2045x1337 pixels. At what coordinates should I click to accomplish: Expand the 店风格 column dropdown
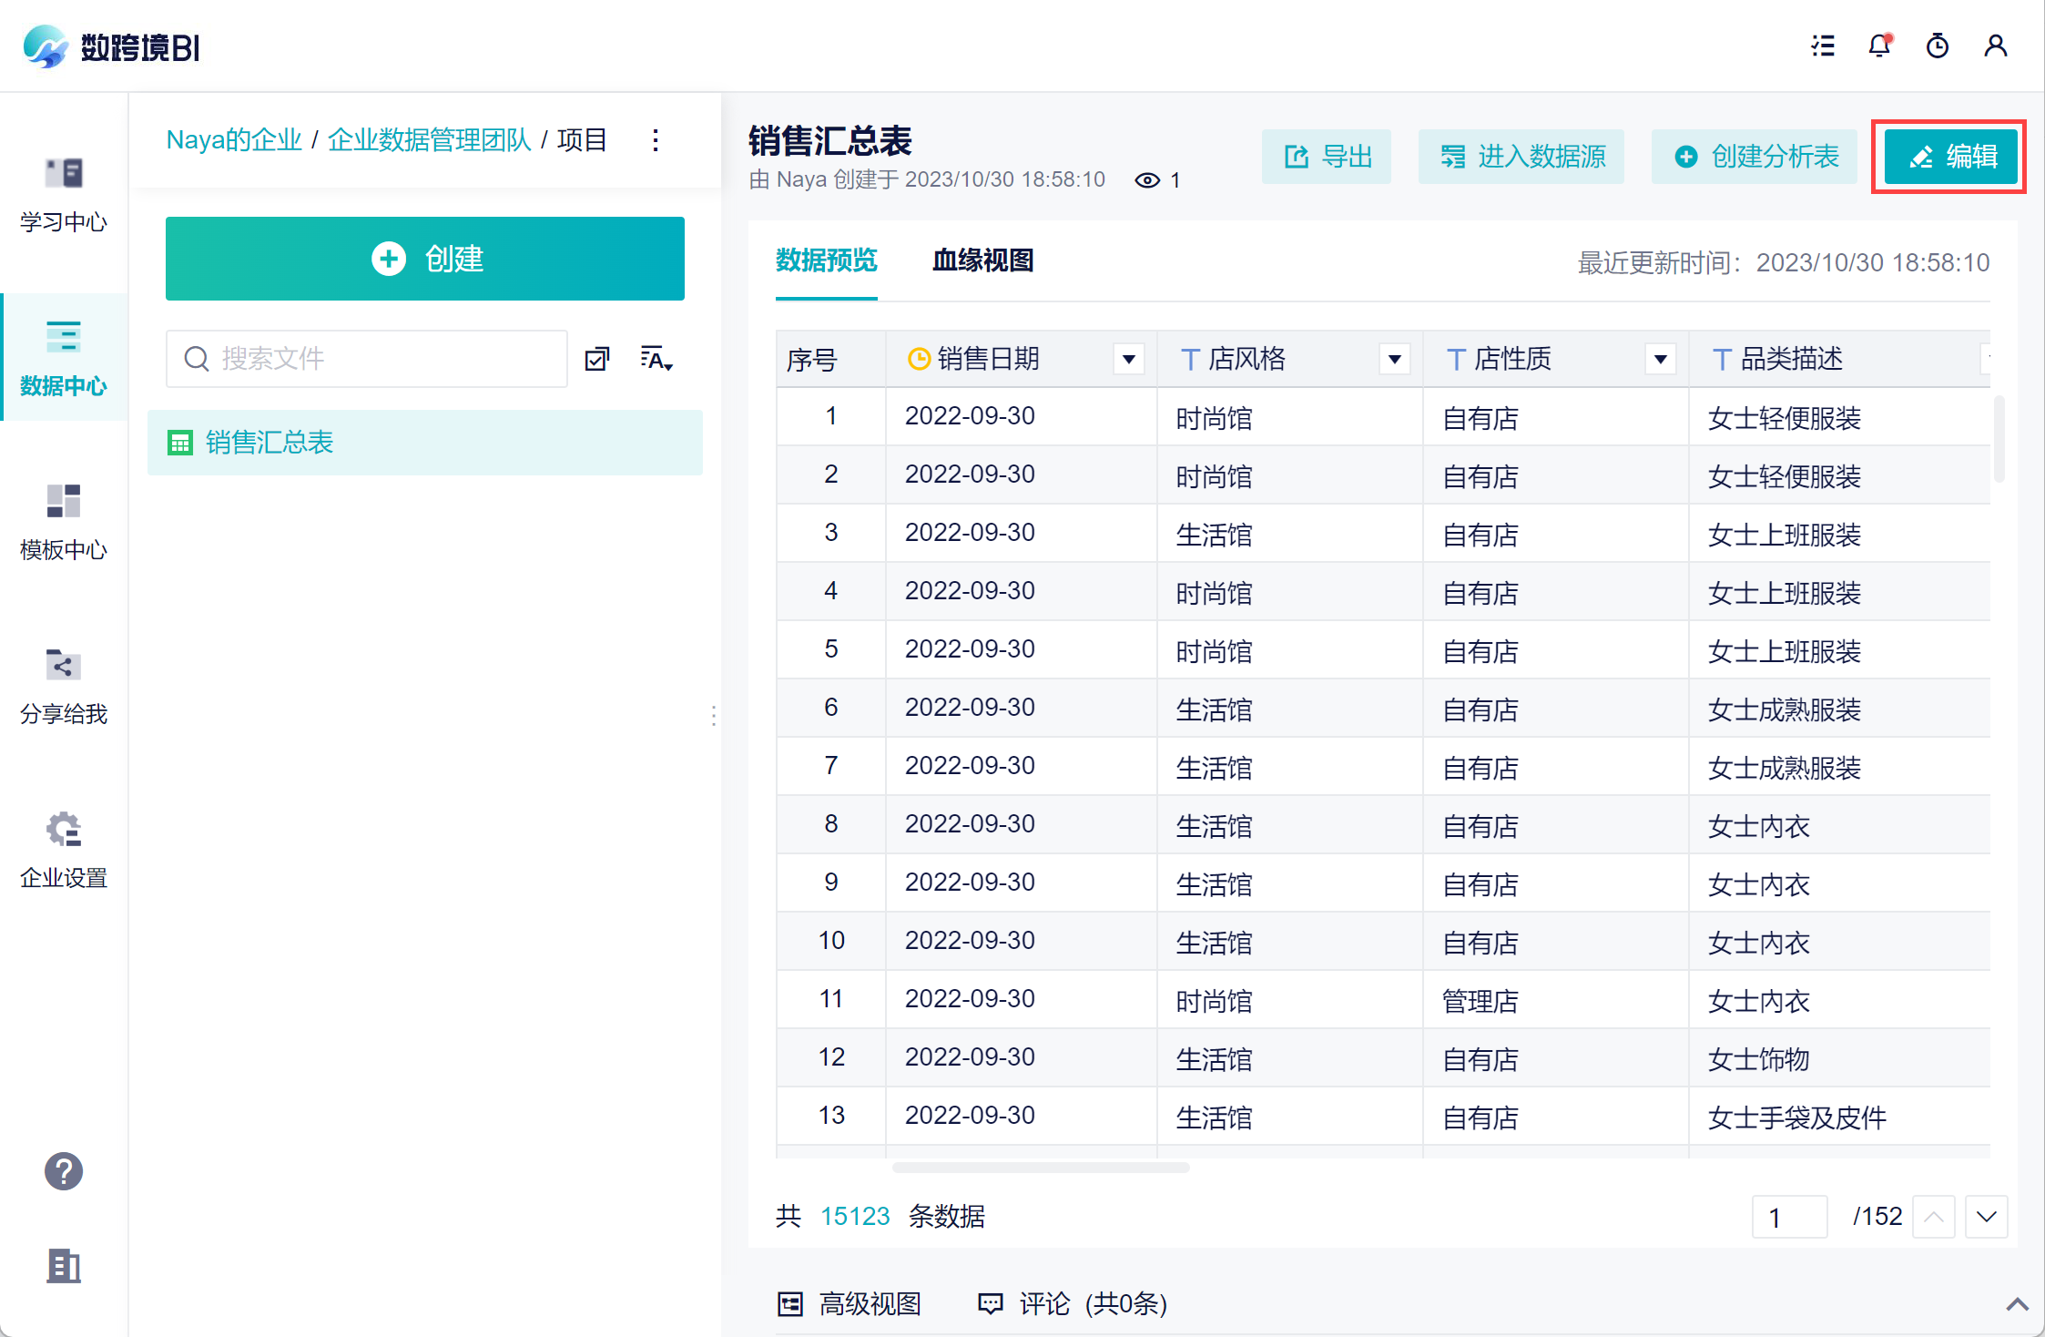[x=1395, y=359]
